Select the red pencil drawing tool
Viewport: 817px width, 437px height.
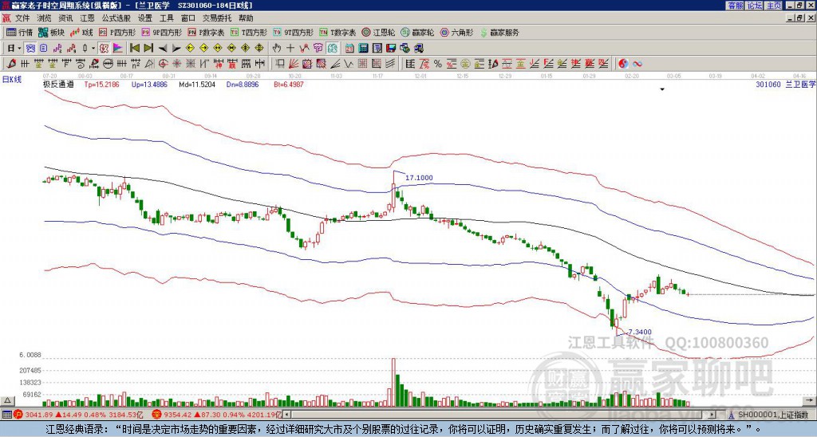click(11, 64)
